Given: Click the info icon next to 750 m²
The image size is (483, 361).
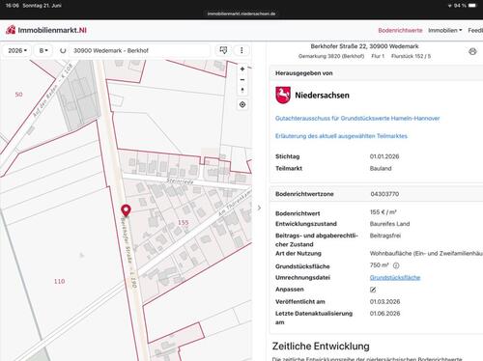Looking at the screenshot, I should [x=396, y=265].
